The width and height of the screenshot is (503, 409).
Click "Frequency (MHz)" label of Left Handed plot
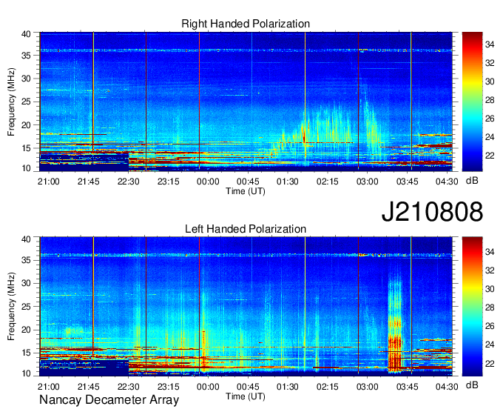pyautogui.click(x=11, y=306)
